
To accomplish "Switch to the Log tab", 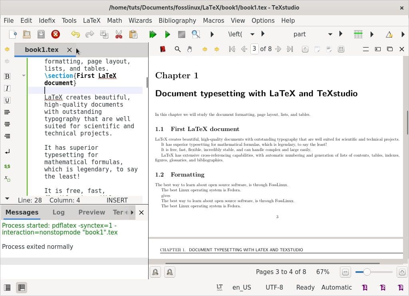I will (58, 212).
